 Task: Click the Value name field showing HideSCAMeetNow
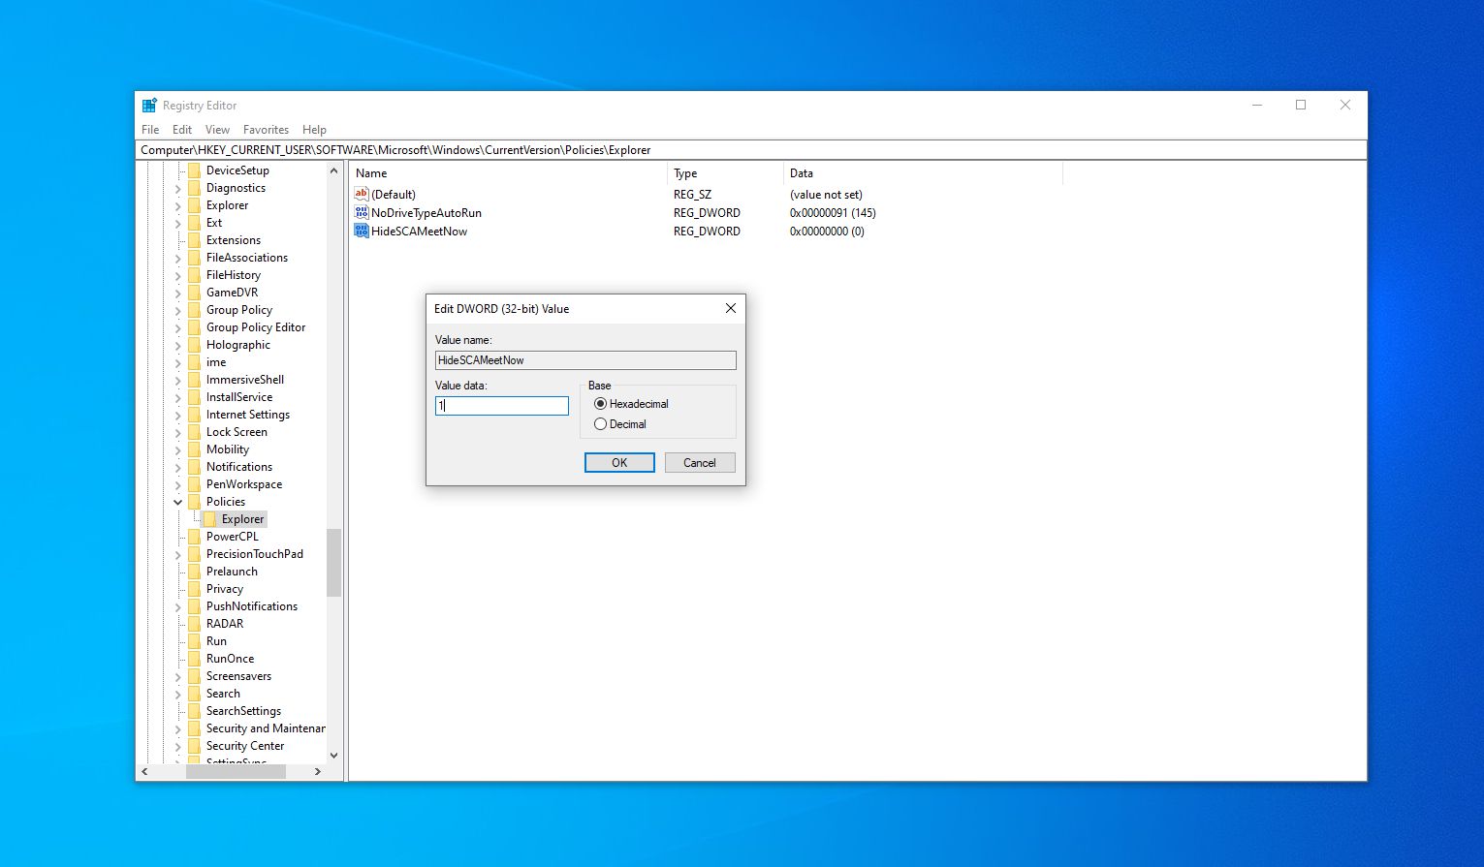point(585,360)
